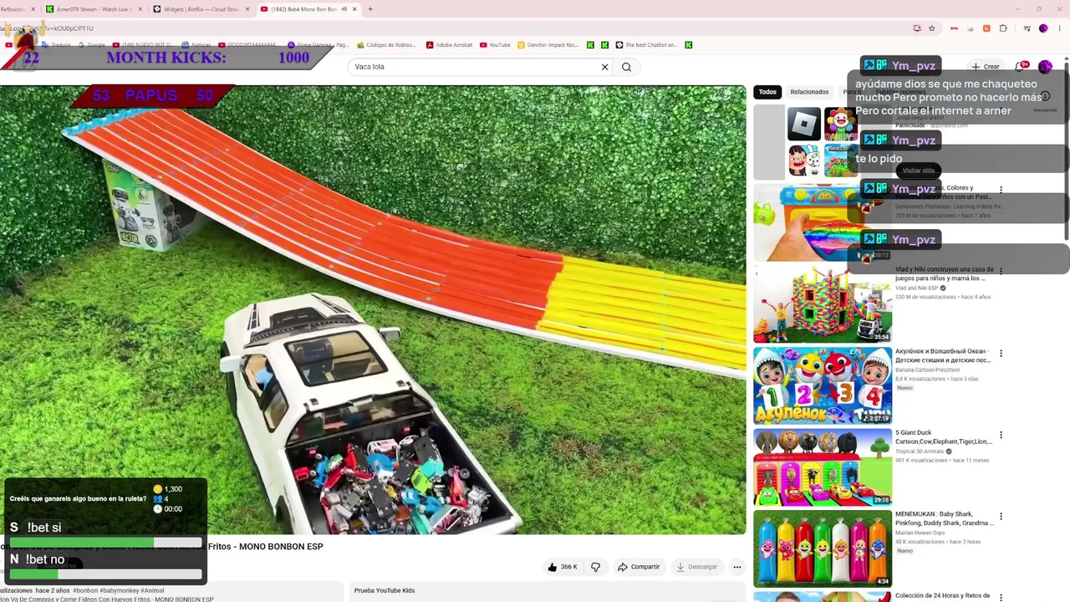Open the 'Vlad and Niki ESP' channel name
Screen dimensions: 1070x602
[x=916, y=288]
